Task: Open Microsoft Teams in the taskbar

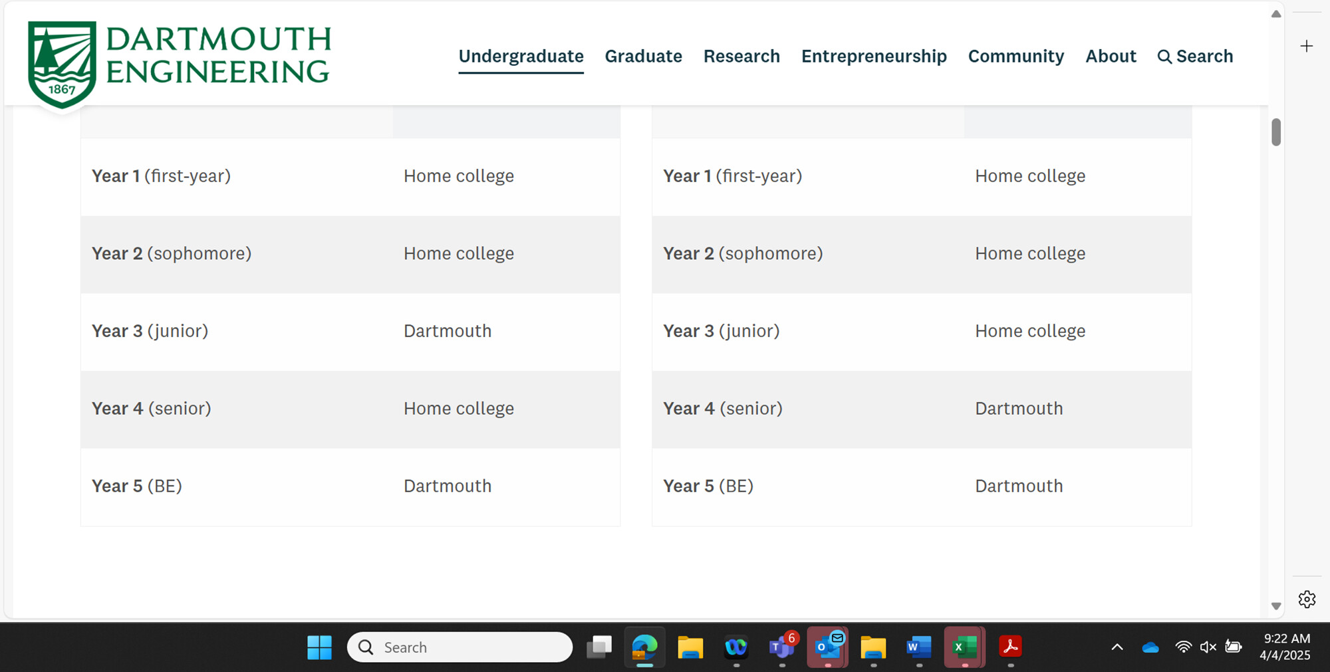Action: pyautogui.click(x=782, y=647)
